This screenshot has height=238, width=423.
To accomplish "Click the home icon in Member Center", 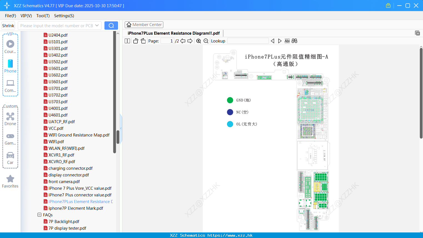I will click(129, 25).
